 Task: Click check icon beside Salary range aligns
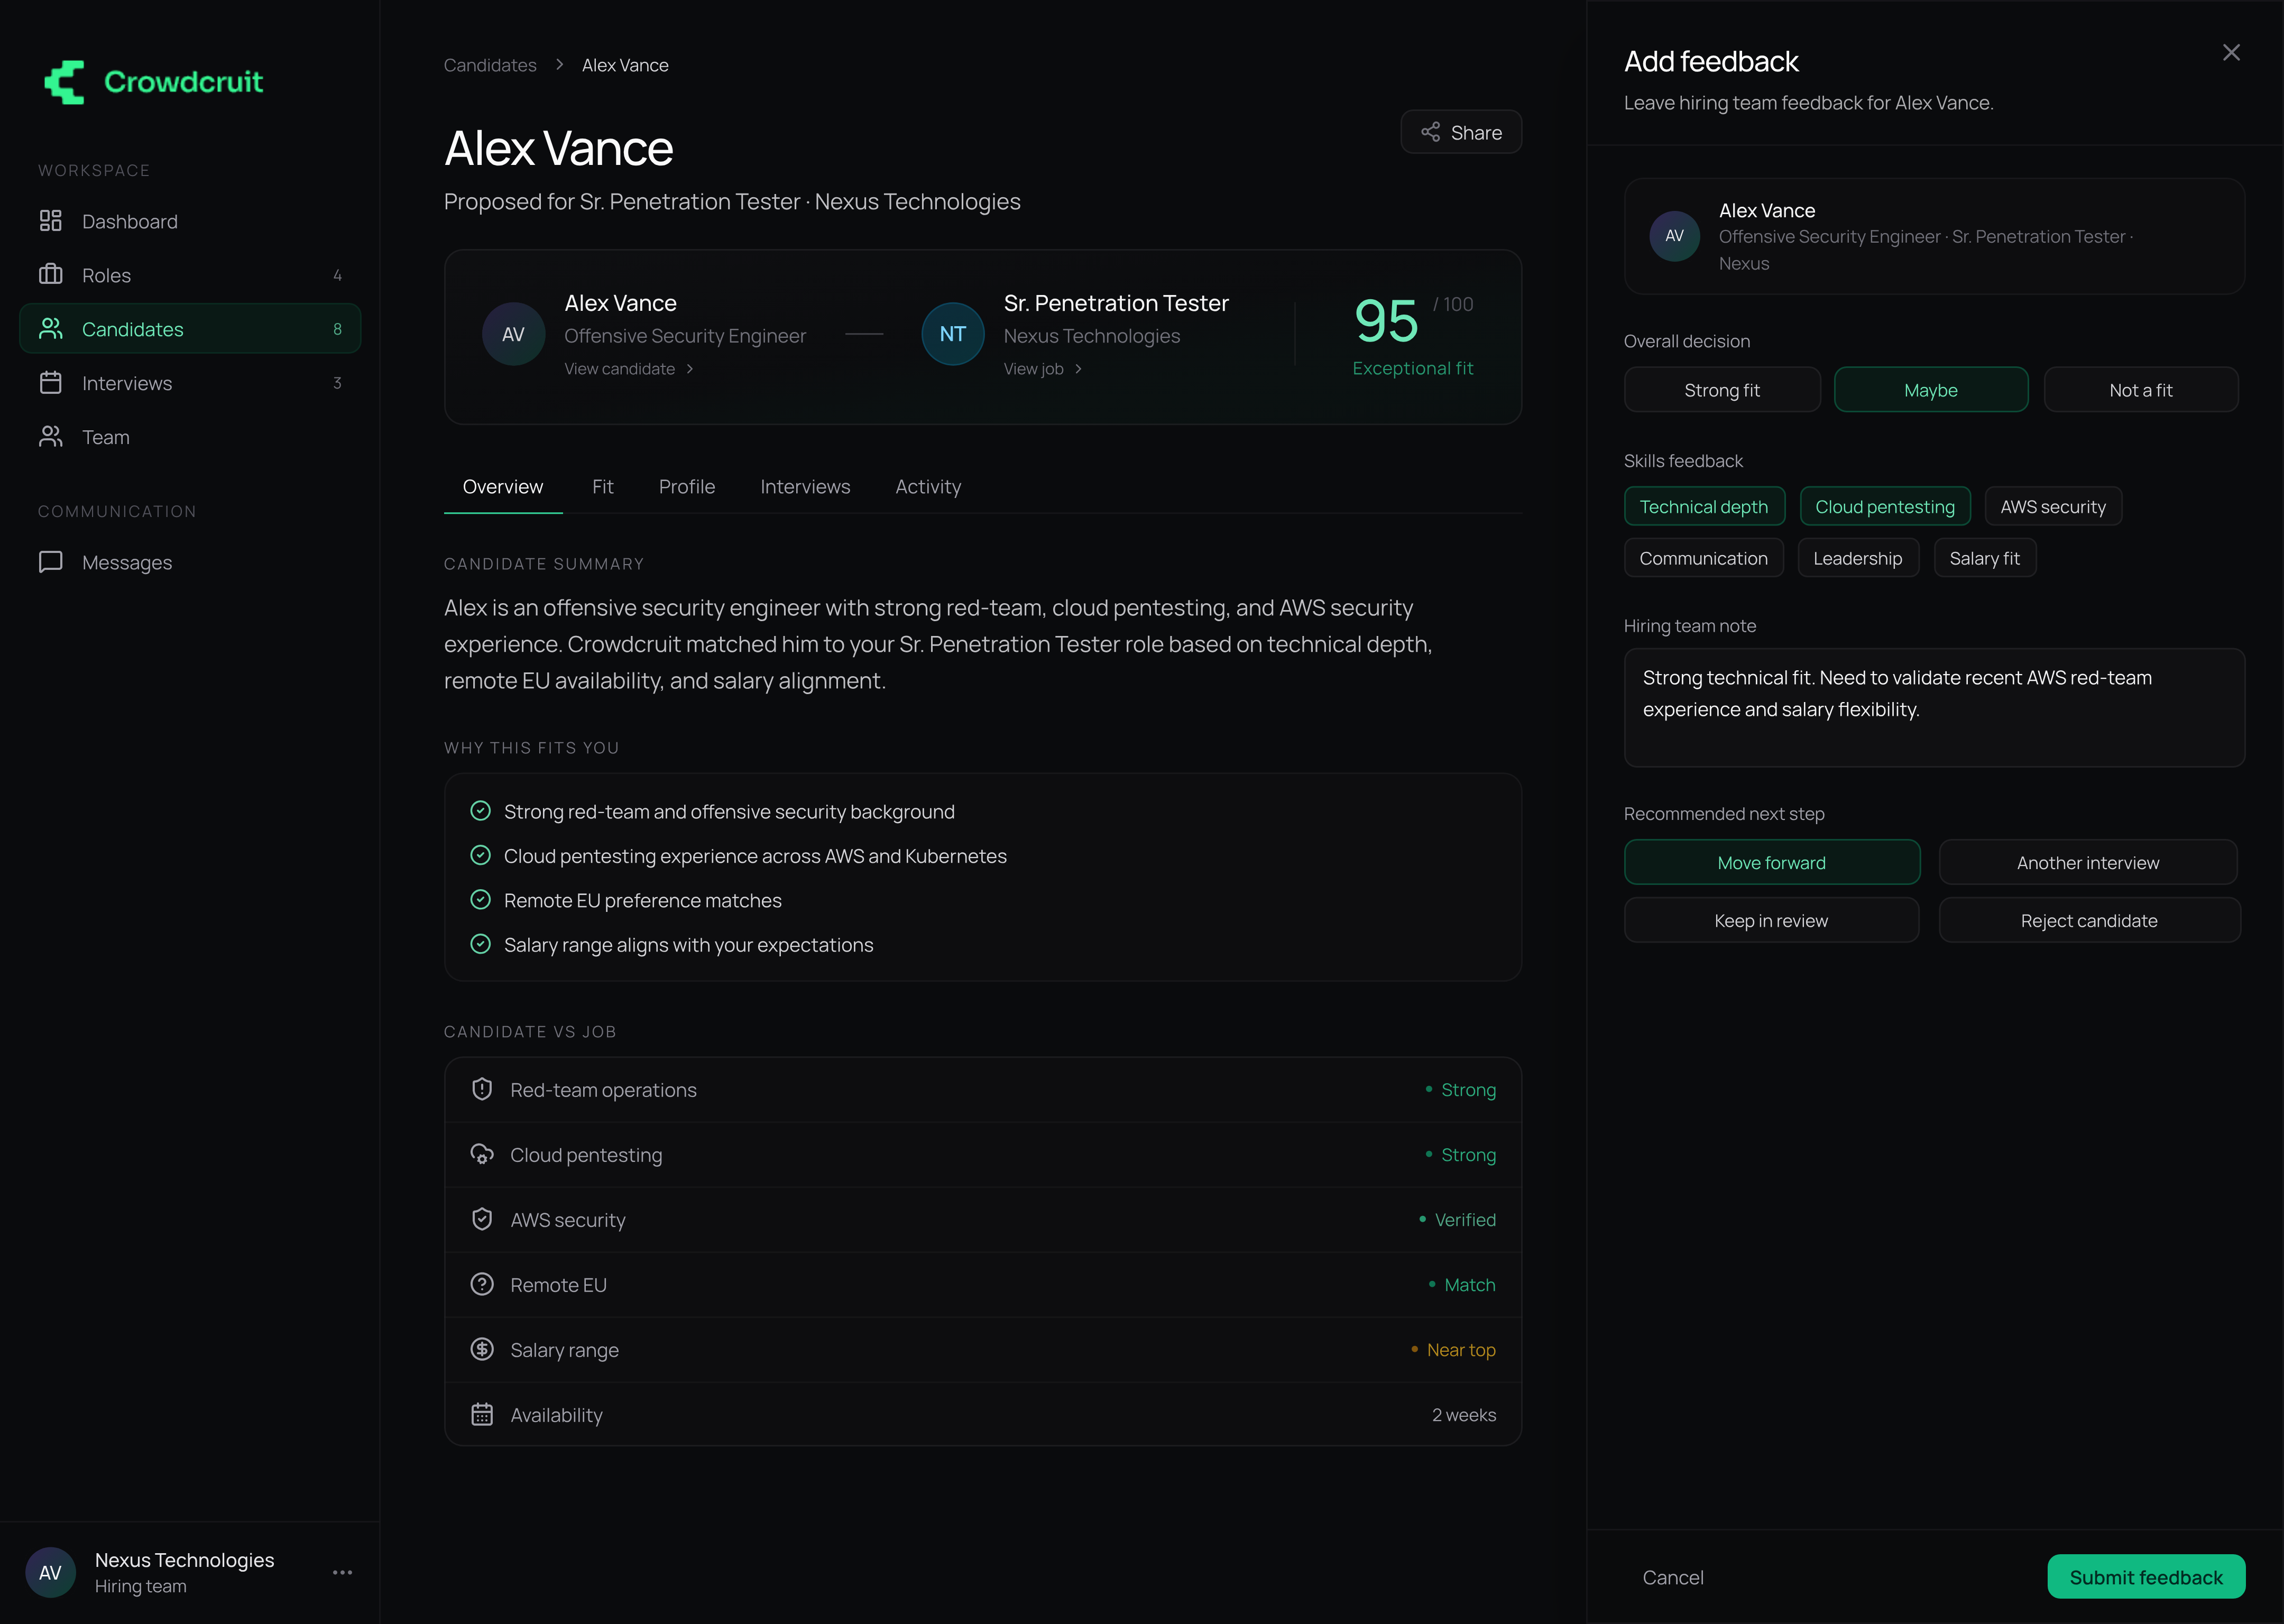[x=481, y=944]
